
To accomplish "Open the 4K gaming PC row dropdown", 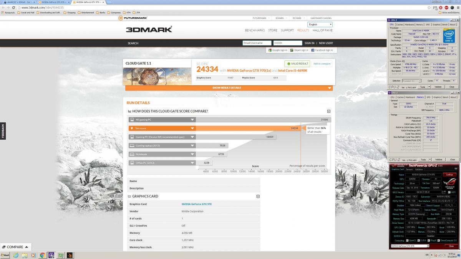I will click(x=192, y=120).
